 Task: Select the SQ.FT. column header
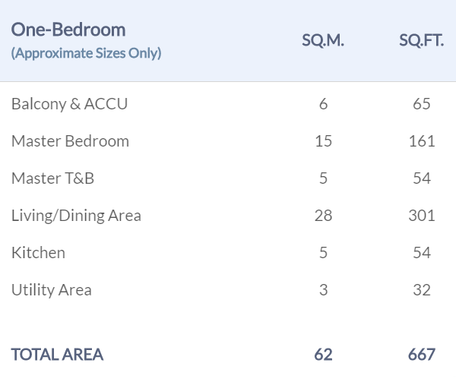pyautogui.click(x=421, y=41)
